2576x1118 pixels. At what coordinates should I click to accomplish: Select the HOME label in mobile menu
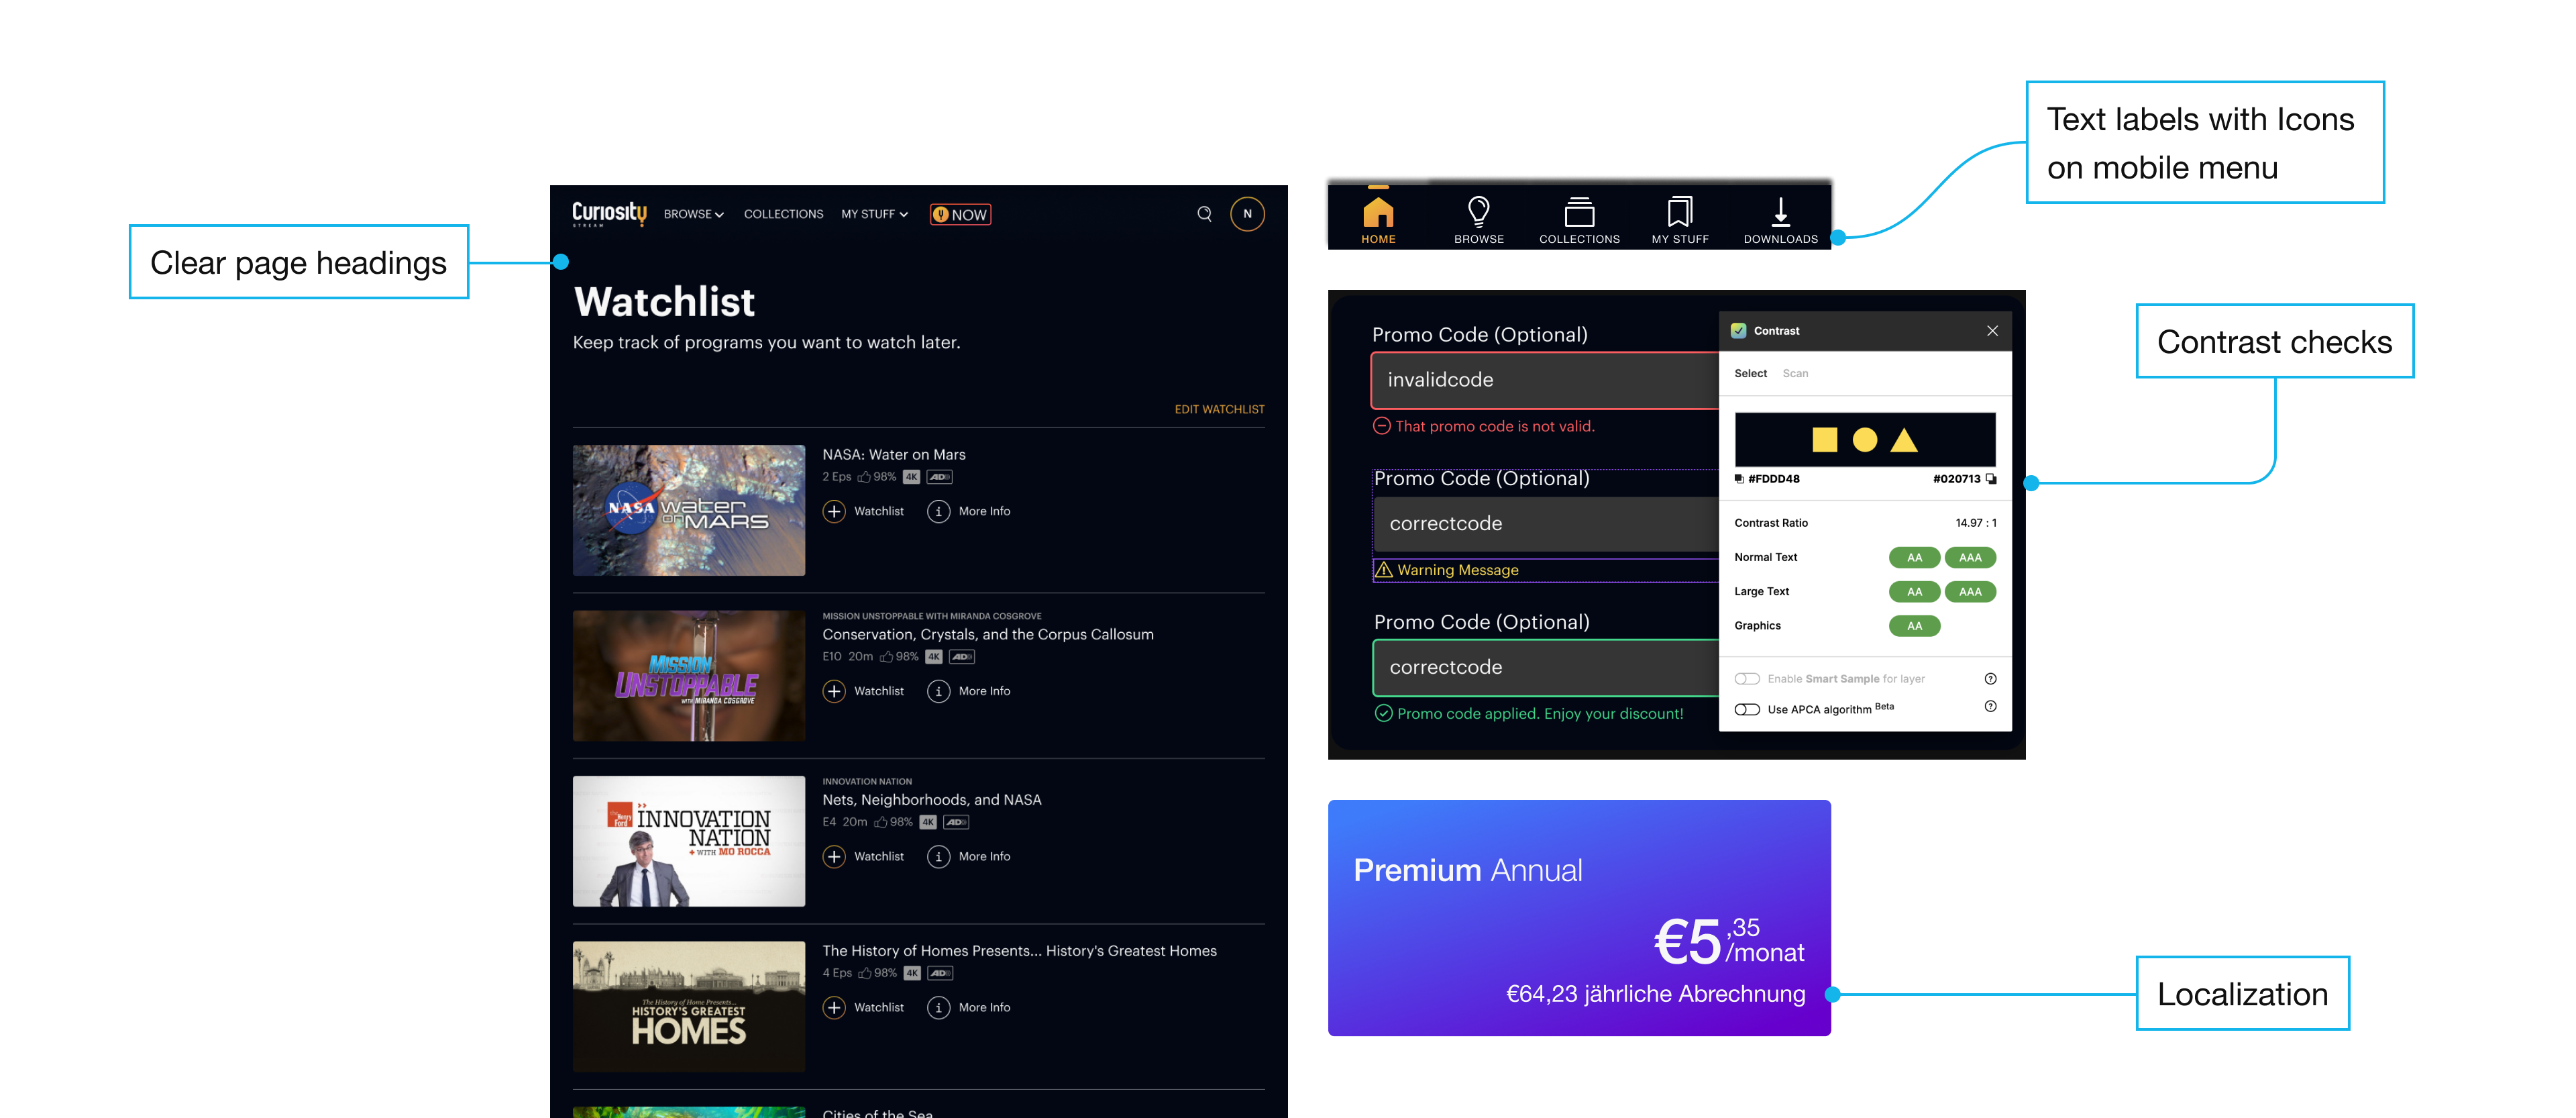(1378, 239)
